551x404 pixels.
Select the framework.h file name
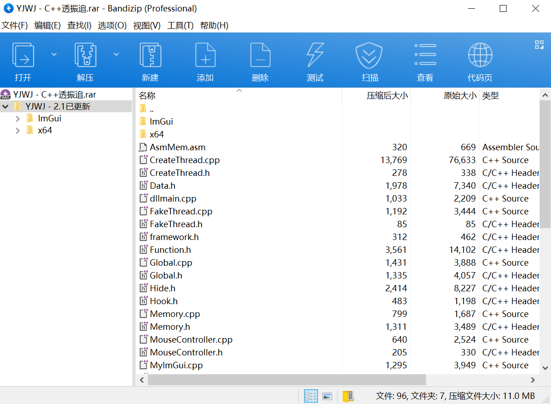(x=174, y=237)
